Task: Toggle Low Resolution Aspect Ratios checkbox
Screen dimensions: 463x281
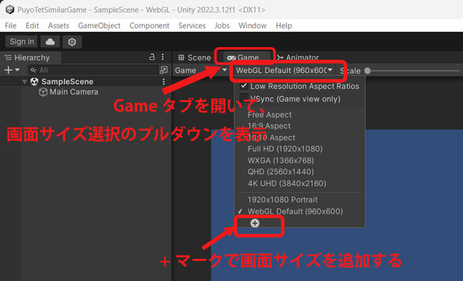Action: [244, 86]
